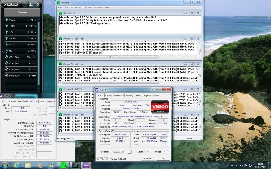Click the Validate button in CPU-Z

click(x=148, y=159)
